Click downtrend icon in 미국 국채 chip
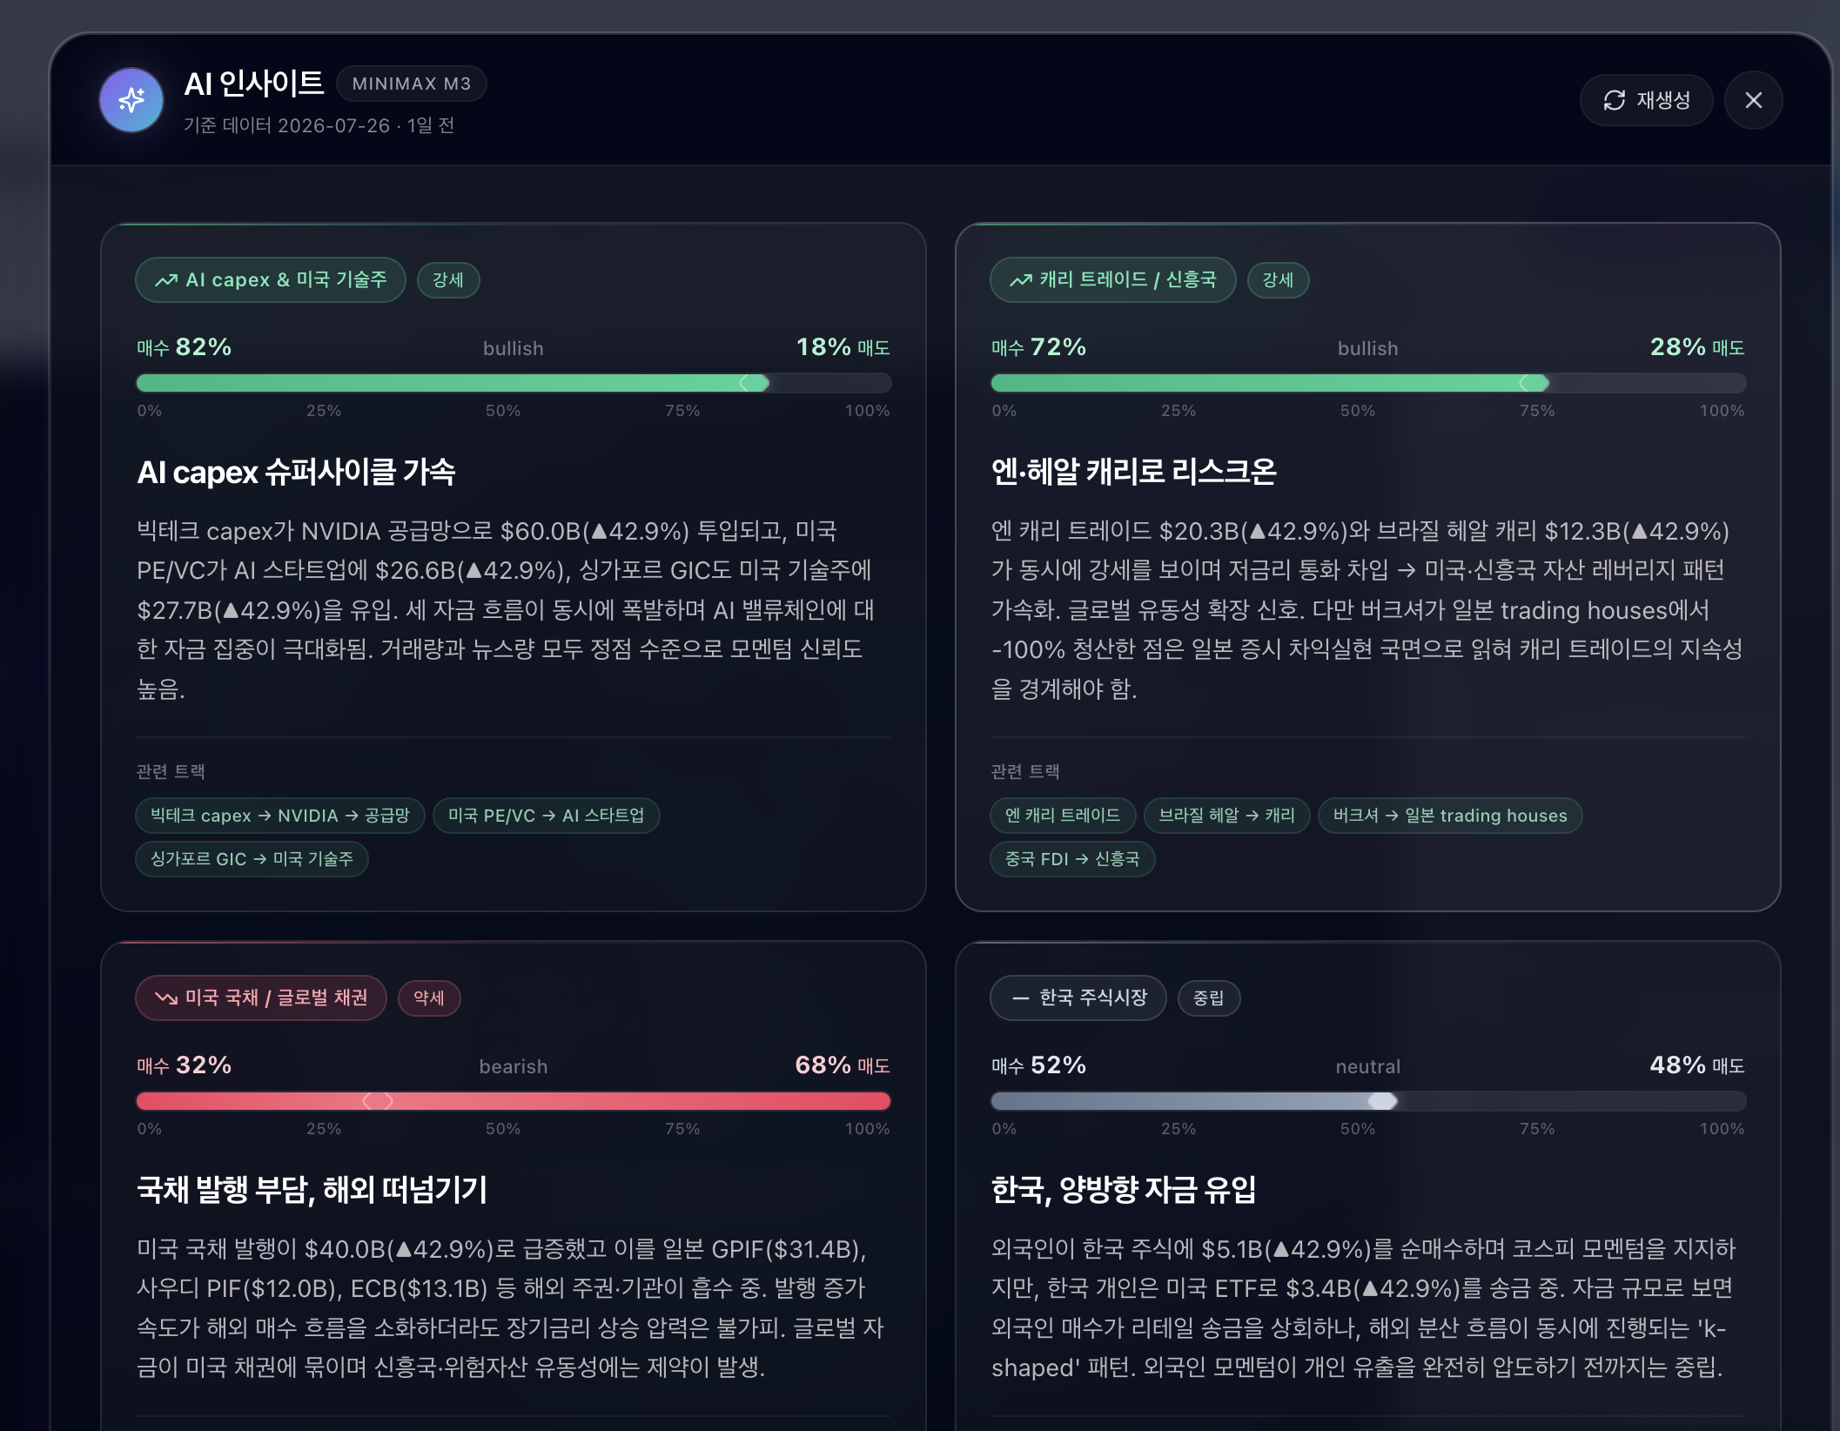Screen dimensions: 1840x1431 (166, 998)
